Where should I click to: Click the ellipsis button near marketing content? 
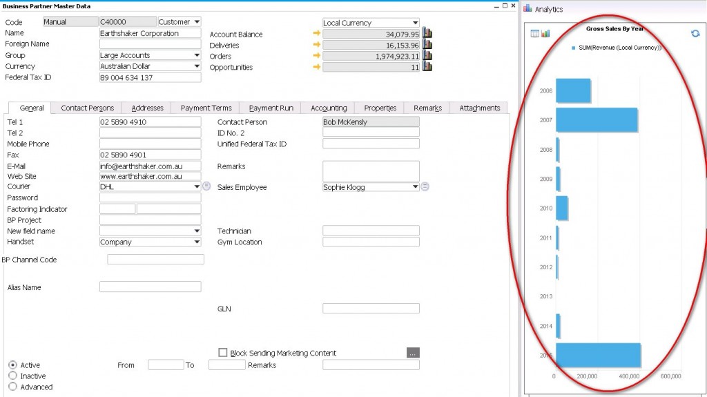[x=413, y=353]
